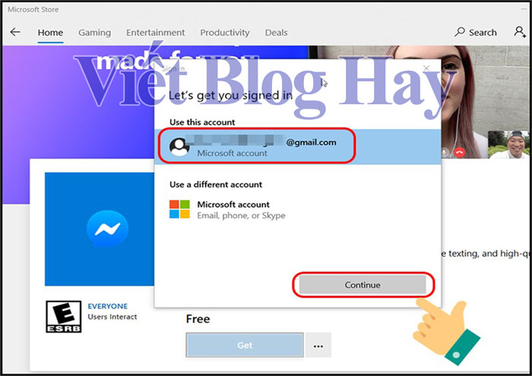Open the EVERYONE rating link
The height and width of the screenshot is (376, 532).
pyautogui.click(x=108, y=306)
